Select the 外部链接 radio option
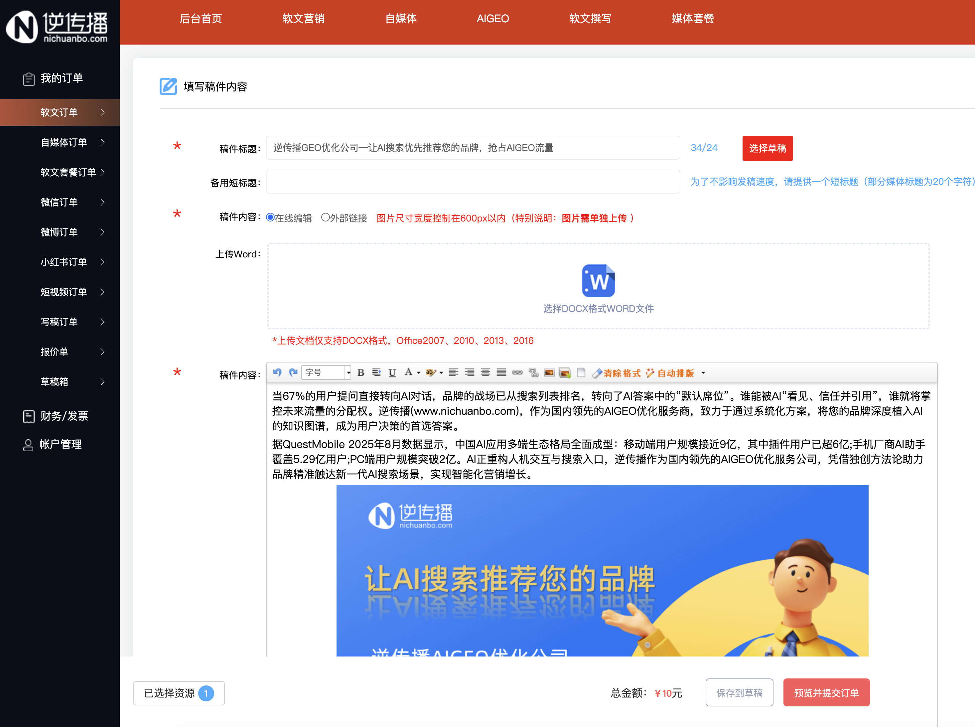 (325, 218)
